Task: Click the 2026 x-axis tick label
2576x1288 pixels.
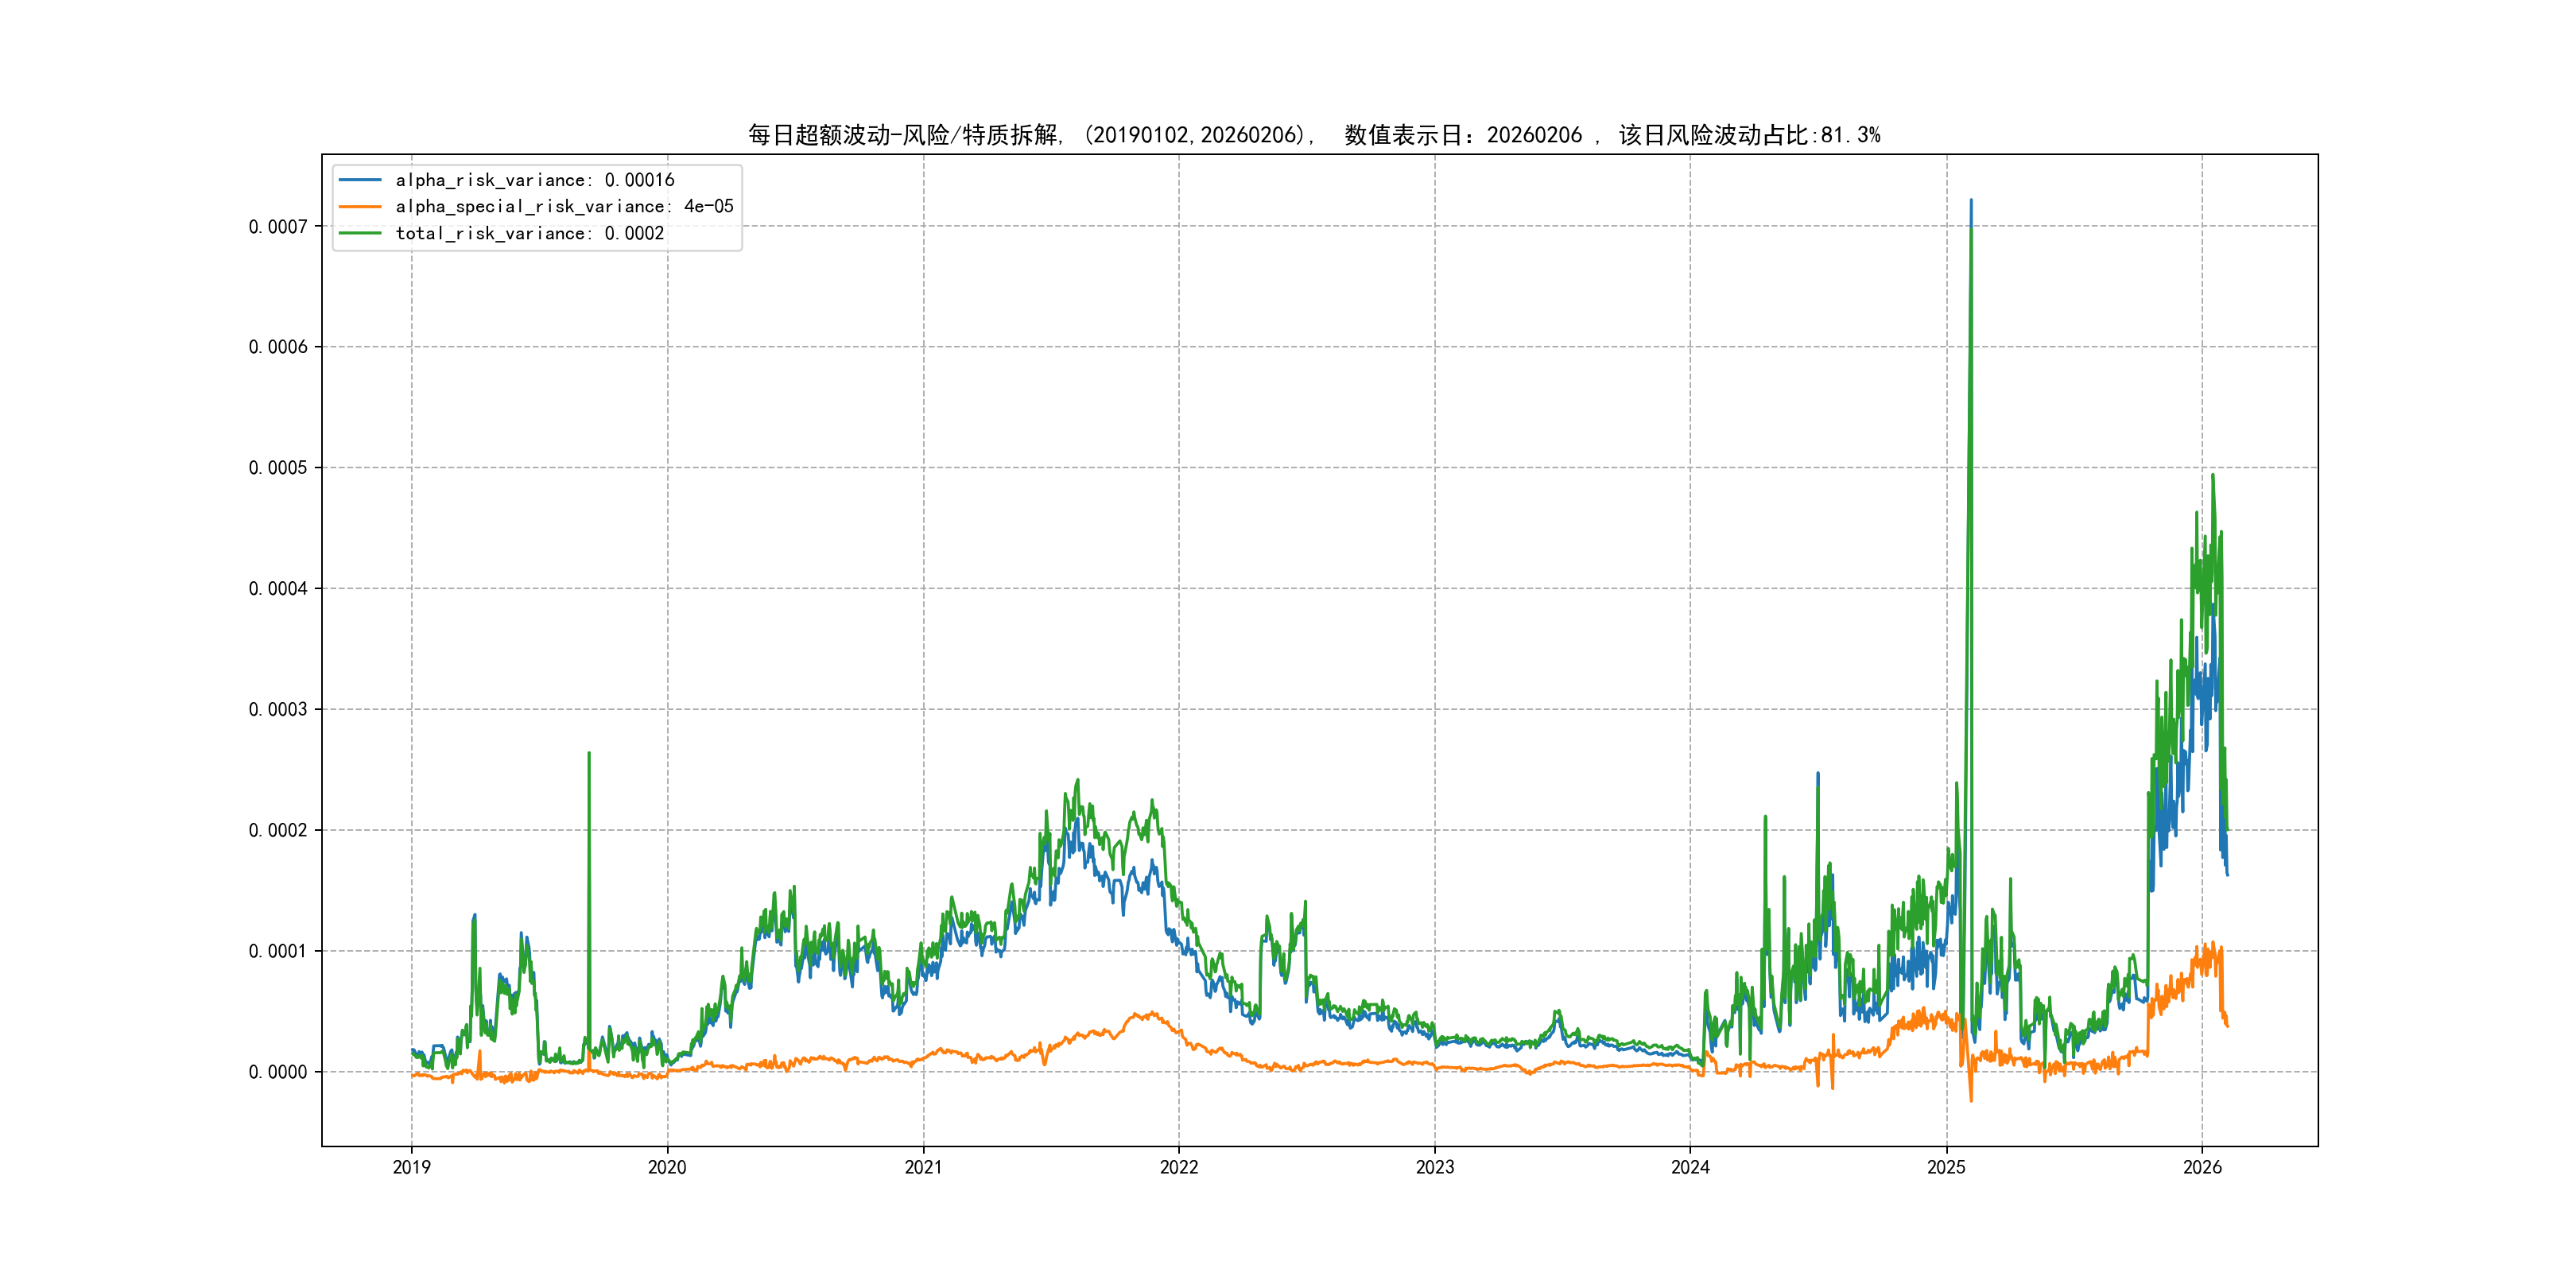Action: pyautogui.click(x=2202, y=1167)
